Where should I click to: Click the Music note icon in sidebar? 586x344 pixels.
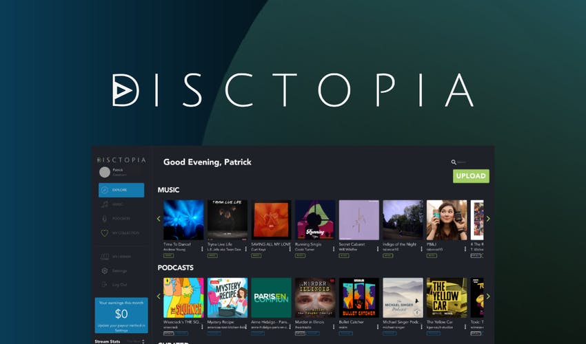[x=105, y=204]
